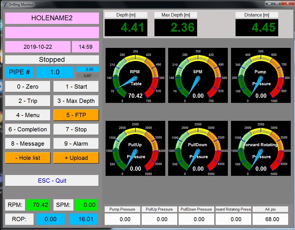
Task: Click the orange 5 - FTP button
Action: [x=76, y=115]
